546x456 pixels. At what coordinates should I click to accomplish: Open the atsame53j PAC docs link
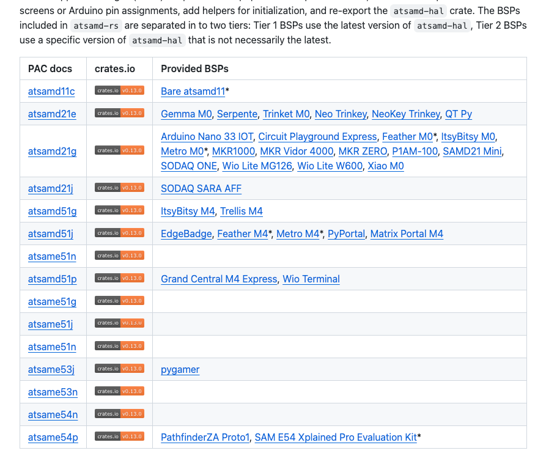point(51,369)
